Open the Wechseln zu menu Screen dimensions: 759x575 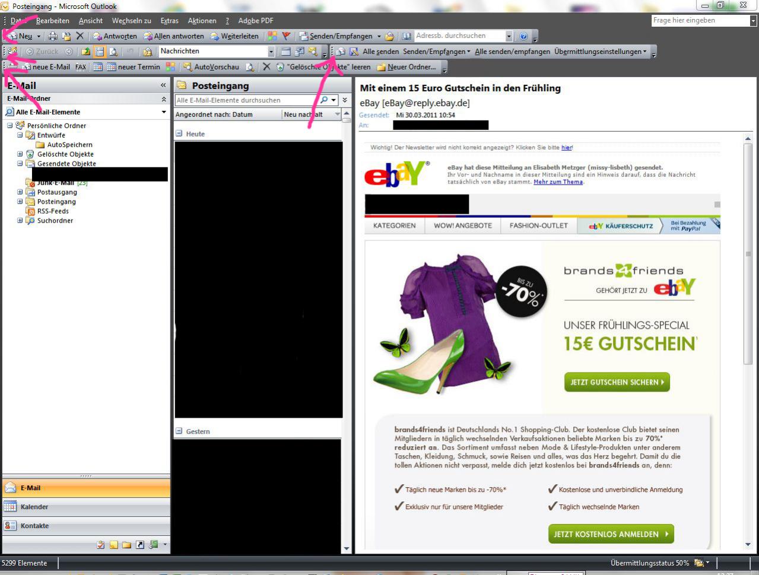point(131,21)
